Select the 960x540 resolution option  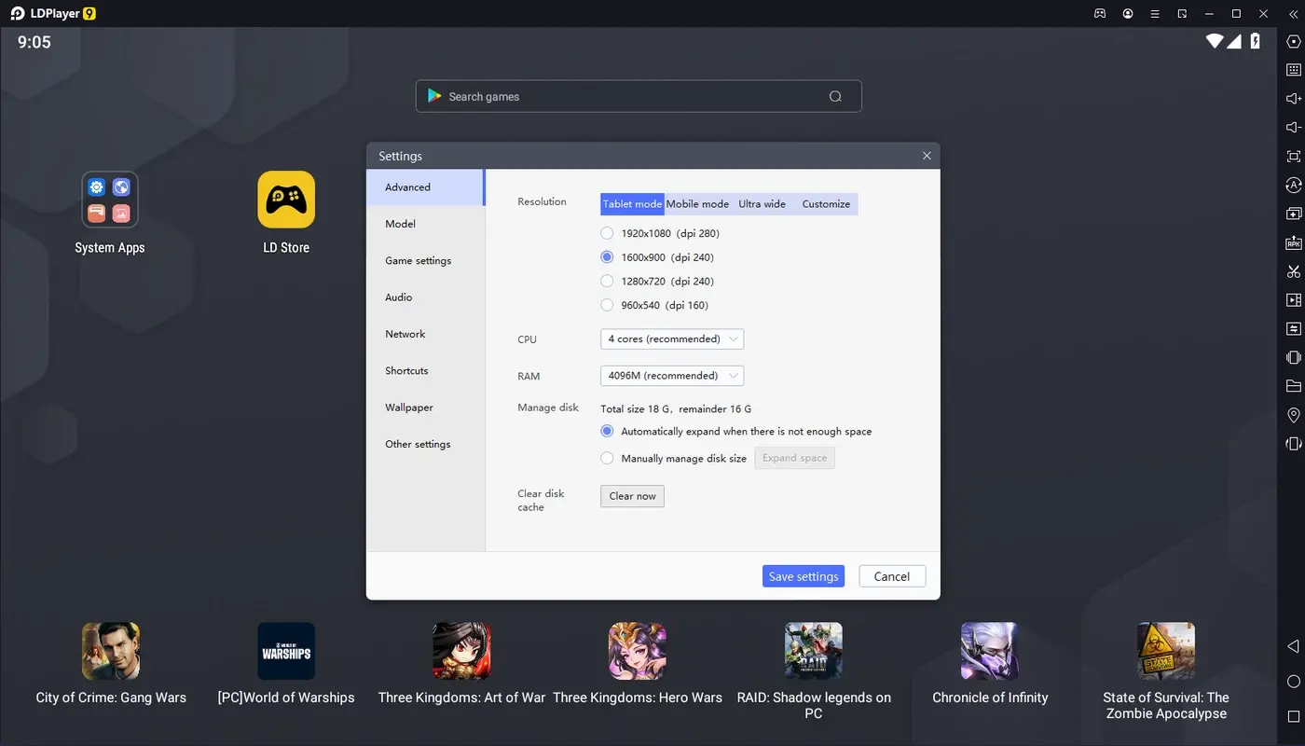(607, 305)
